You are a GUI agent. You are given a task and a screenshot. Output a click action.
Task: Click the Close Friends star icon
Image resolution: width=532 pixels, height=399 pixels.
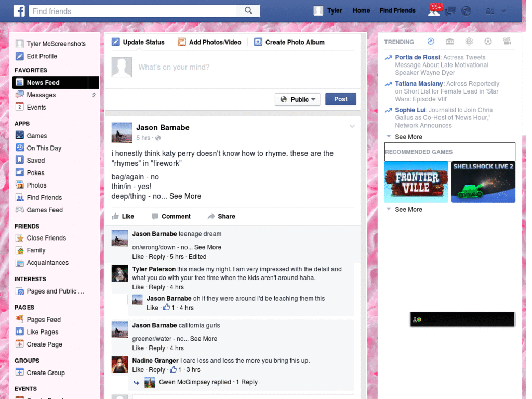click(x=20, y=238)
